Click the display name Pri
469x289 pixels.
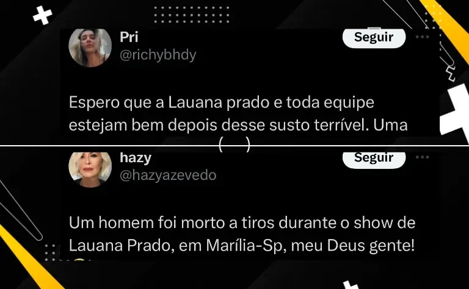(129, 37)
